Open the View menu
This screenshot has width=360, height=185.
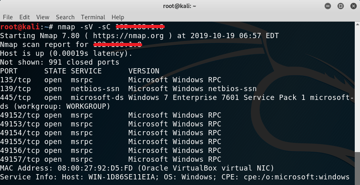tap(43, 17)
